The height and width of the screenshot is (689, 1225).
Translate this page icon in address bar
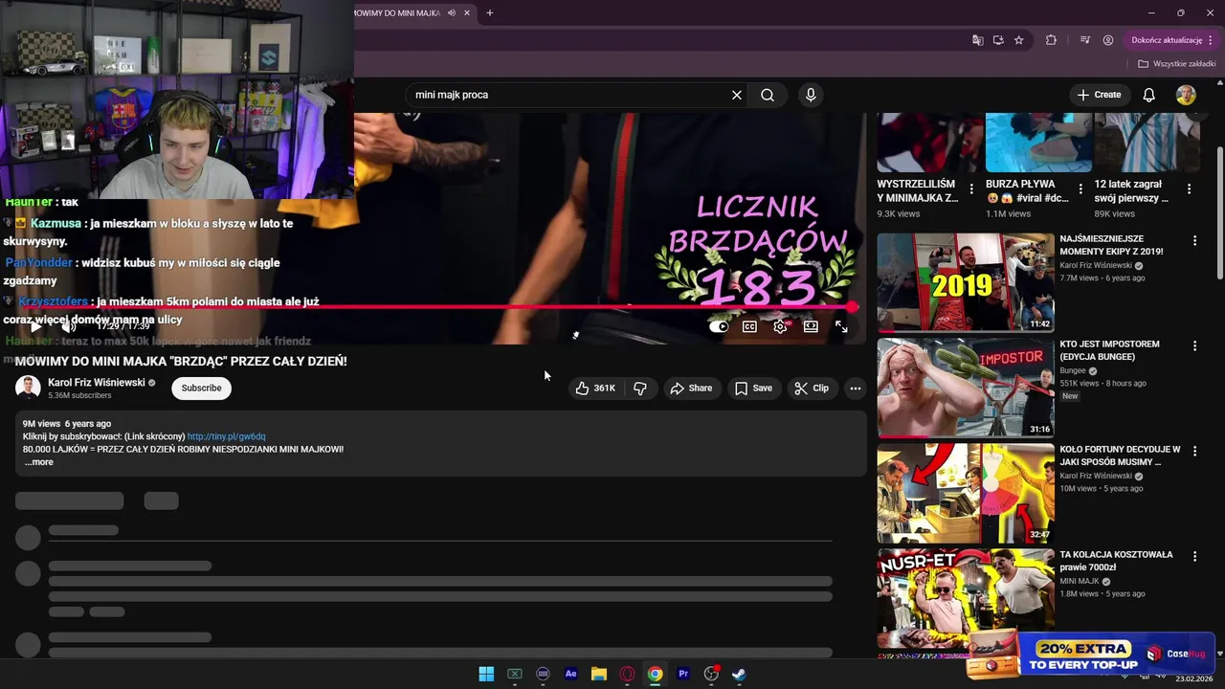tap(977, 40)
